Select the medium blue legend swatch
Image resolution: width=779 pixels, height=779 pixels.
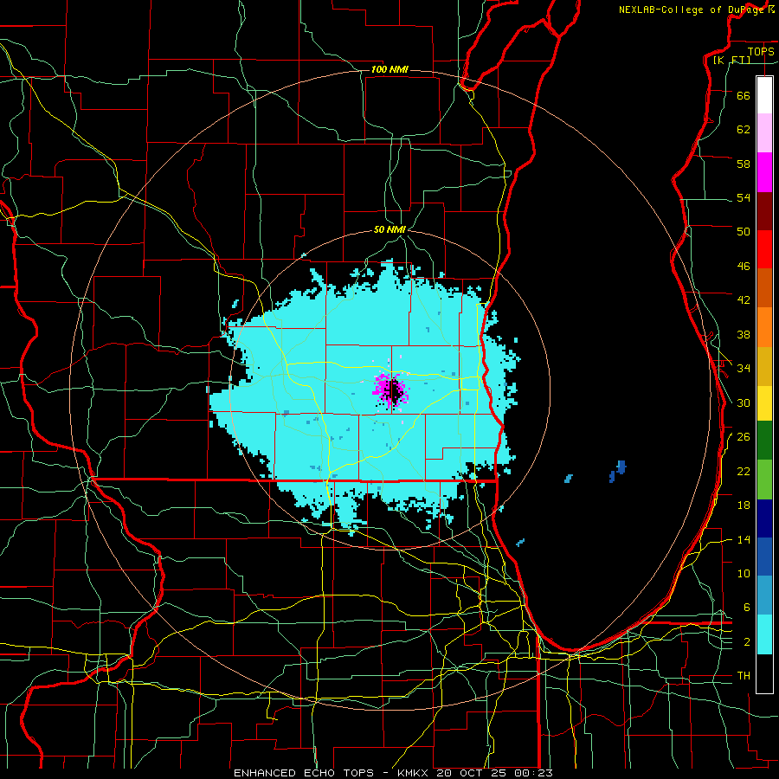pos(764,557)
